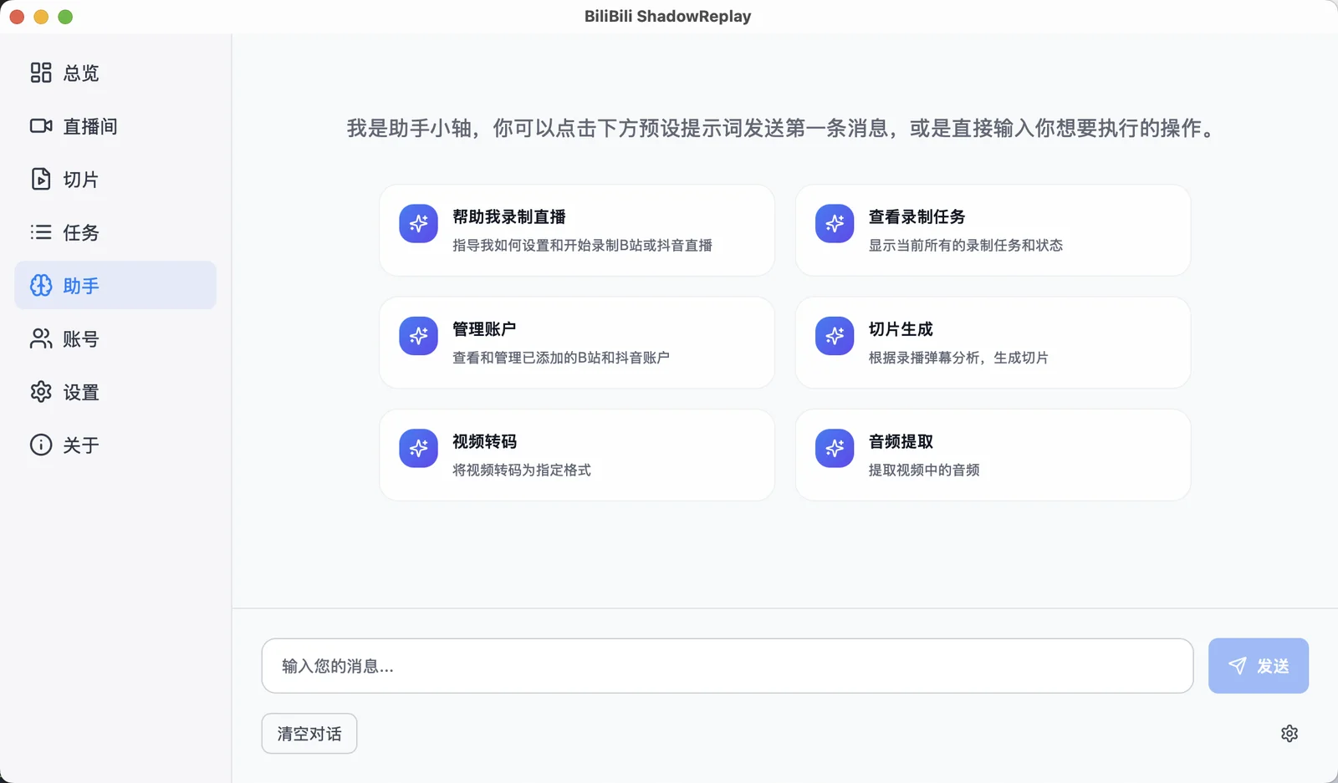The image size is (1338, 783).
Task: Click the 关于 info circle icon
Action: click(41, 445)
